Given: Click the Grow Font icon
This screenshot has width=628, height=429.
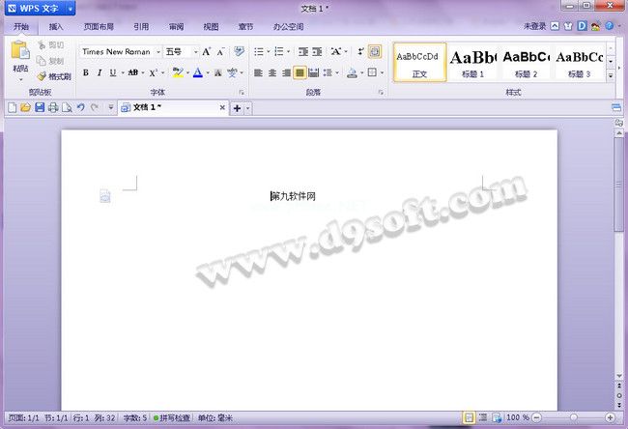Looking at the screenshot, I should click(x=207, y=51).
